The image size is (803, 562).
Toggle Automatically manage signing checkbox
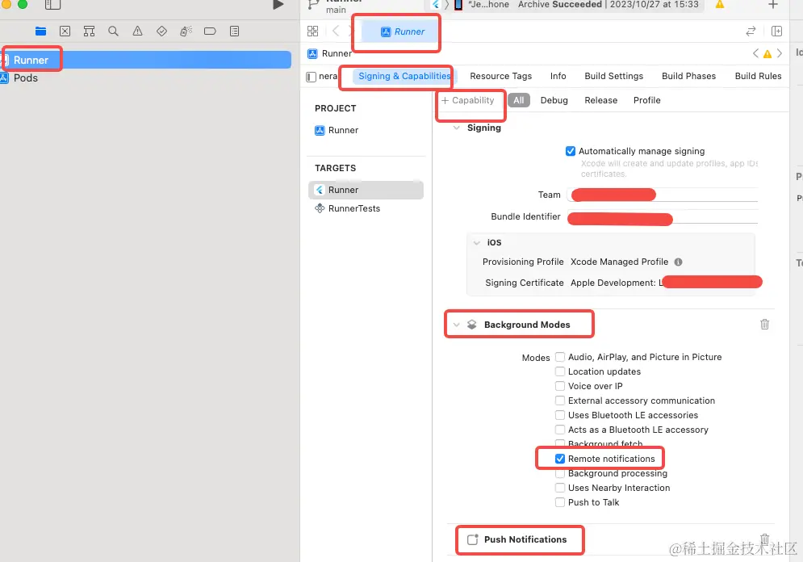point(570,151)
